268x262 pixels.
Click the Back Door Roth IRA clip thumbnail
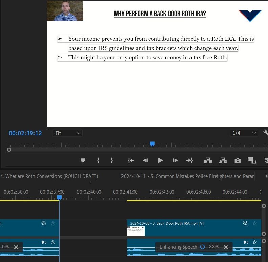click(x=136, y=231)
